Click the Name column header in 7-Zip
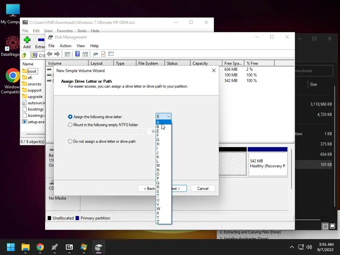This screenshot has height=255, width=340. pos(28,64)
